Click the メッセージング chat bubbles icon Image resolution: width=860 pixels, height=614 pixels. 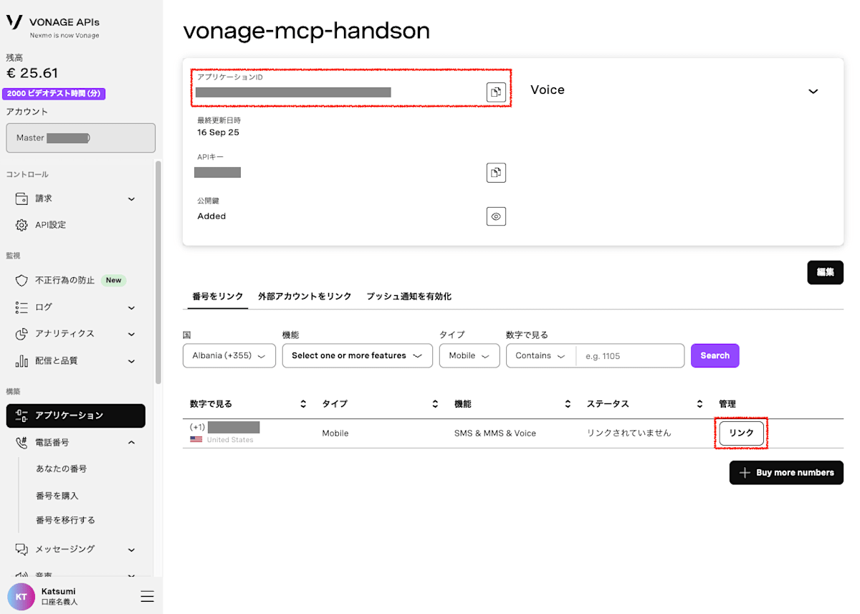click(21, 550)
